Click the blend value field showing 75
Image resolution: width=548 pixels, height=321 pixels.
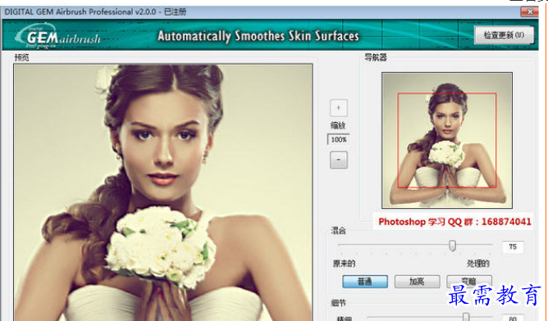click(513, 246)
